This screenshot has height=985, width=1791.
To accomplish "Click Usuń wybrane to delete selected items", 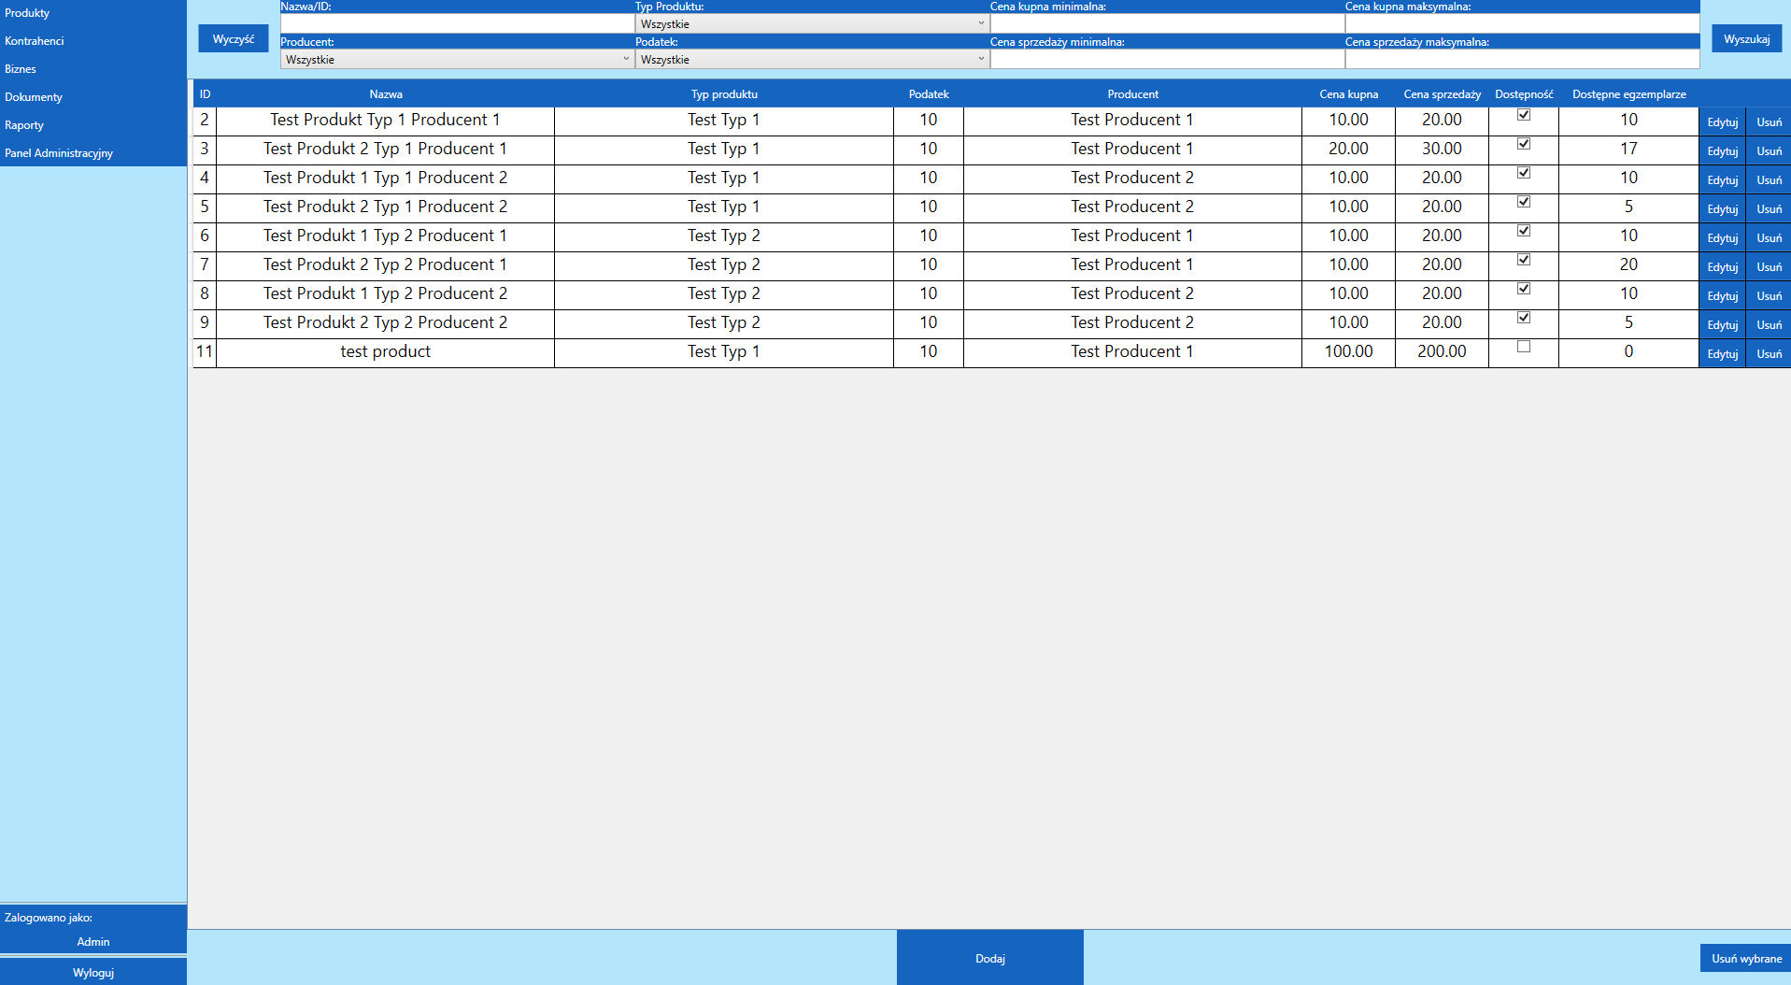I will click(x=1745, y=958).
